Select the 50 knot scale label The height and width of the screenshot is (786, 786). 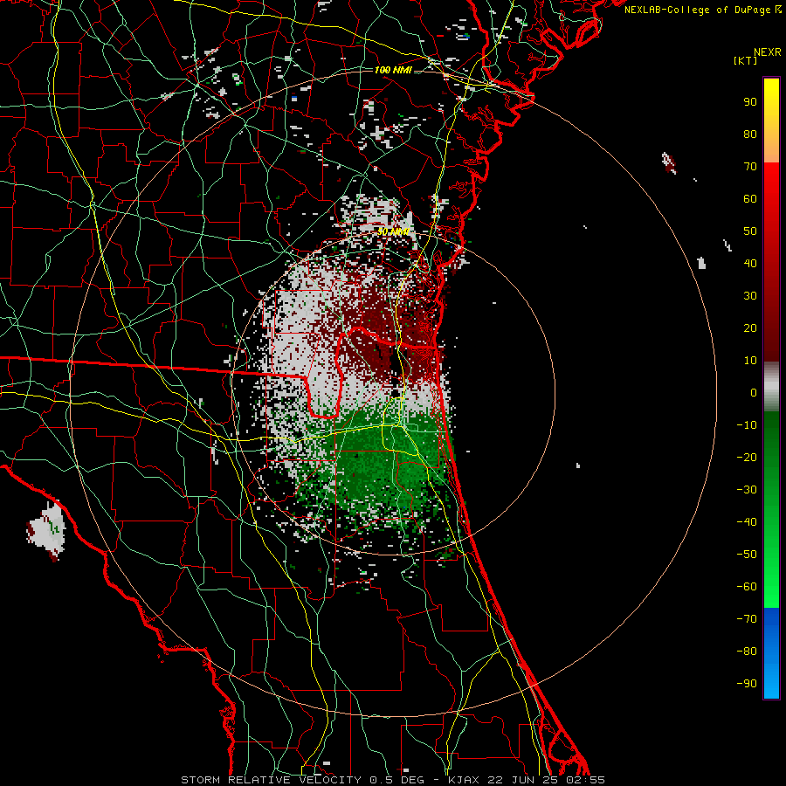point(750,231)
